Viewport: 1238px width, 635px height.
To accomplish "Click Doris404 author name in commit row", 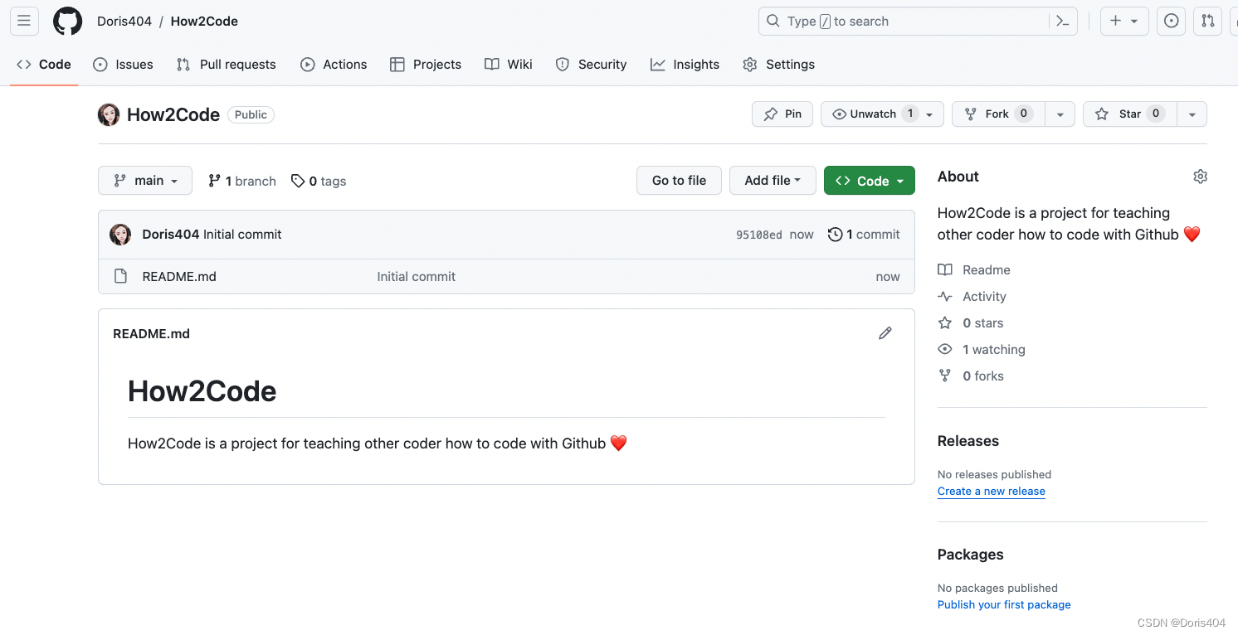I will (x=171, y=235).
